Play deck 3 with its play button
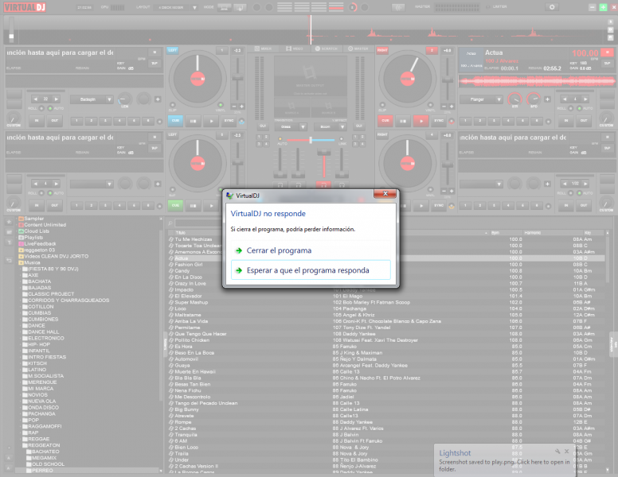Image resolution: width=618 pixels, height=477 pixels. pyautogui.click(x=211, y=205)
